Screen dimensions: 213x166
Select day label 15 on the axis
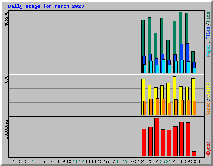(x=100, y=161)
